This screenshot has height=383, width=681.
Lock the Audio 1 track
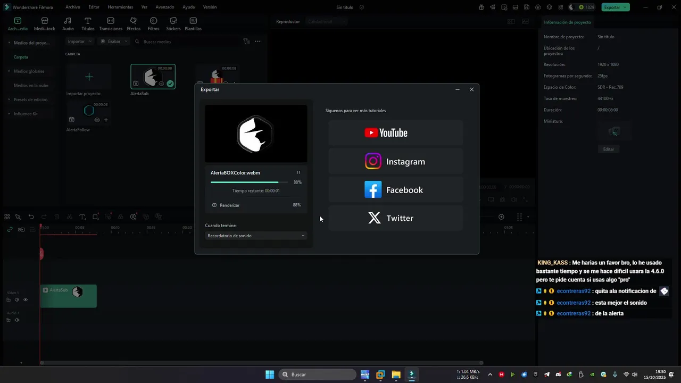[x=8, y=320]
